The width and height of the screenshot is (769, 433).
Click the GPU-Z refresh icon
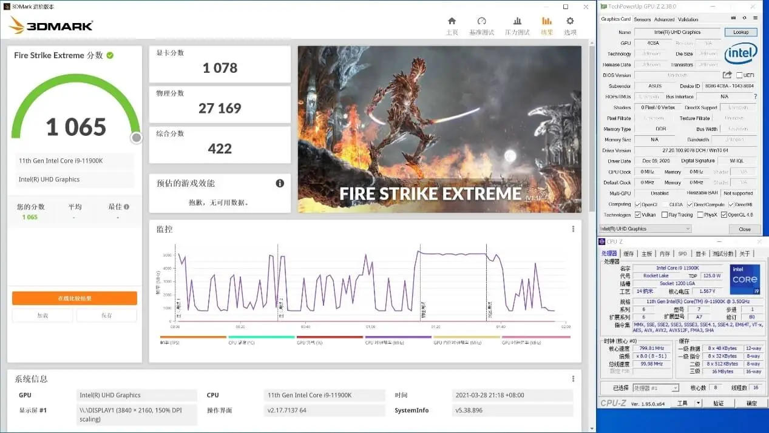coord(744,19)
